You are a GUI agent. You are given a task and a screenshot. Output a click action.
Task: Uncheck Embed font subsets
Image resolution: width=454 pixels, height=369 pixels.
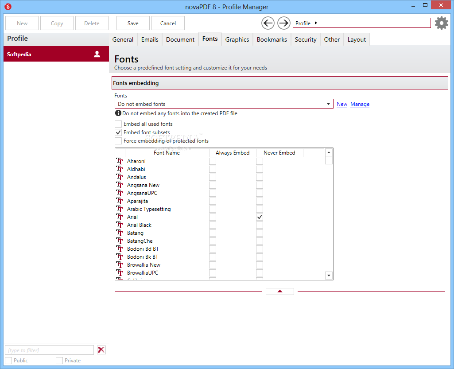[x=118, y=132]
